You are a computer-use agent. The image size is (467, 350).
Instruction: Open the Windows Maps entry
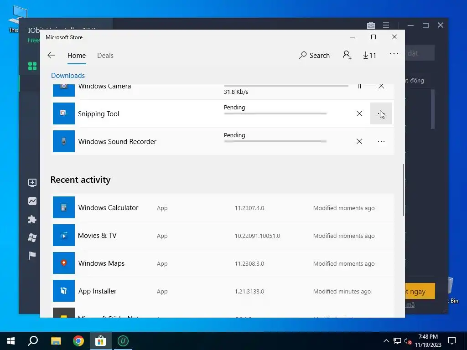point(223,263)
